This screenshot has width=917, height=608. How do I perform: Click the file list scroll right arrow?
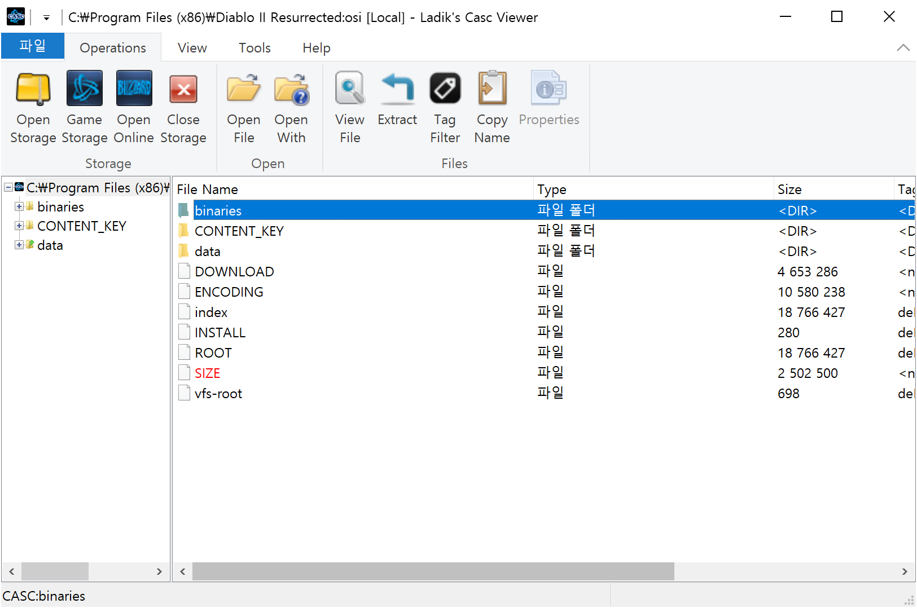coord(905,571)
